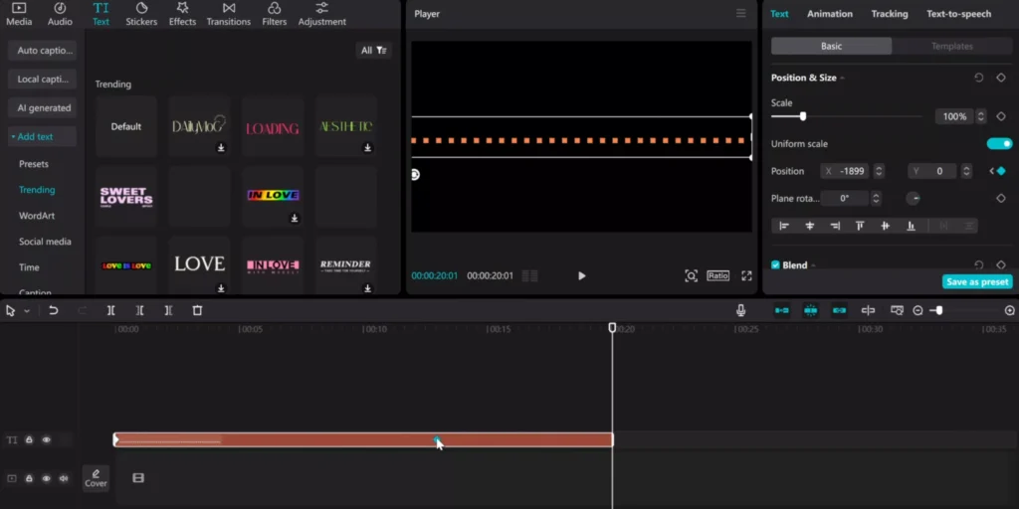Click the Plane rotation degree field
This screenshot has width=1019, height=509.
click(845, 199)
